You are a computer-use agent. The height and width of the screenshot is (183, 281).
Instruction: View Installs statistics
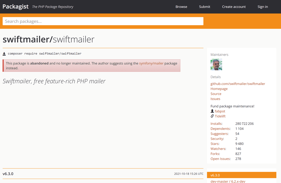[x=216, y=124]
